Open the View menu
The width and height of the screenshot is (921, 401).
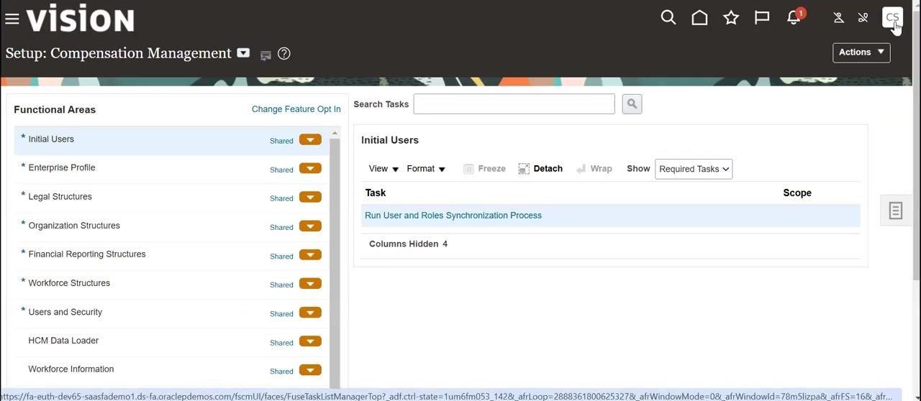tap(384, 168)
